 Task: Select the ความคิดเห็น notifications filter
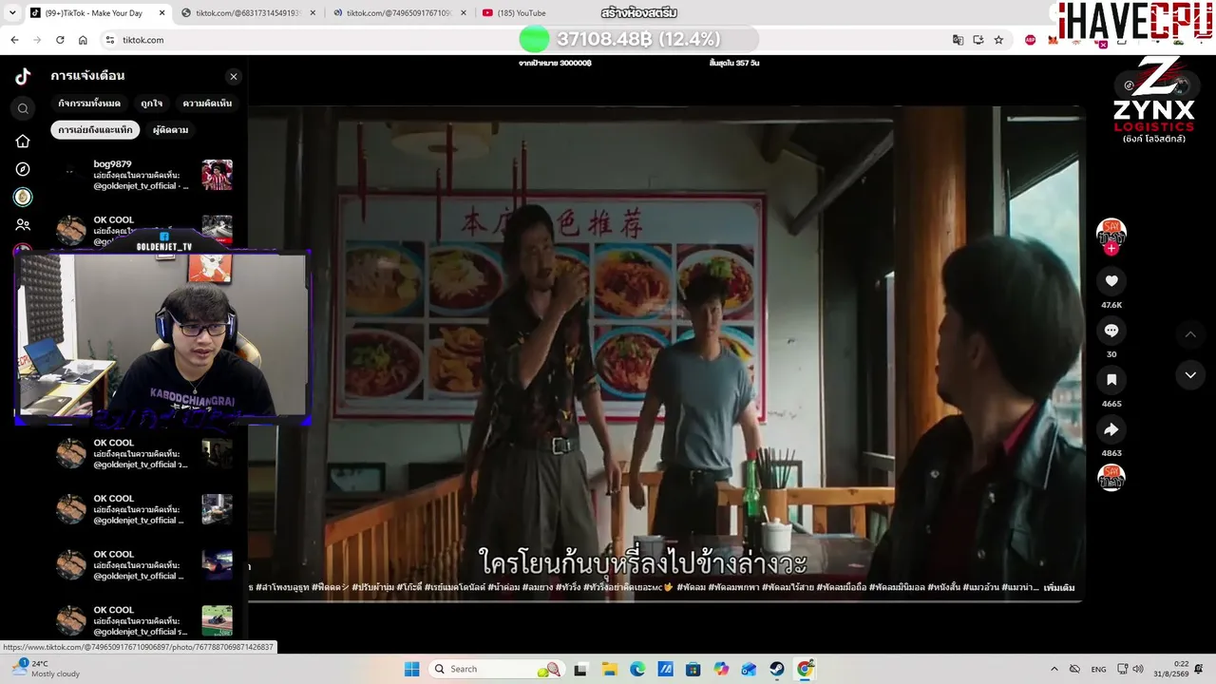[x=207, y=103]
